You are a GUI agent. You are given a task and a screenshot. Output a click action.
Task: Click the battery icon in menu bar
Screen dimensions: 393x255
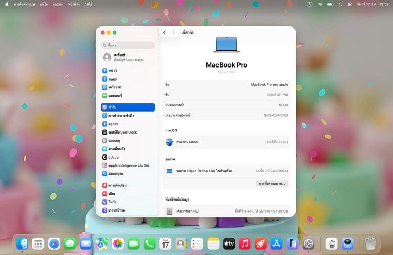[330, 4]
